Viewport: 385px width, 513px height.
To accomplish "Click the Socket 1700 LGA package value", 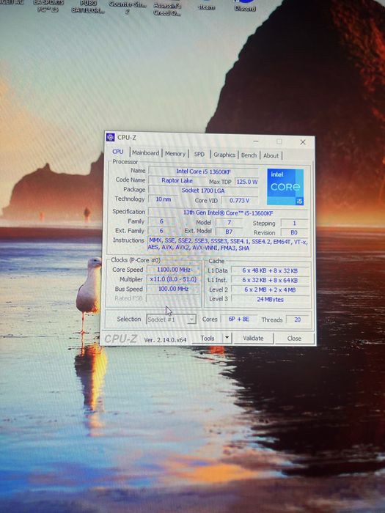I will [203, 190].
